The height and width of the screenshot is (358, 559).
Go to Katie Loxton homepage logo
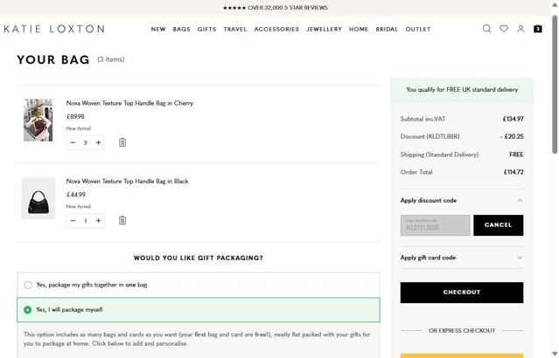coord(54,29)
